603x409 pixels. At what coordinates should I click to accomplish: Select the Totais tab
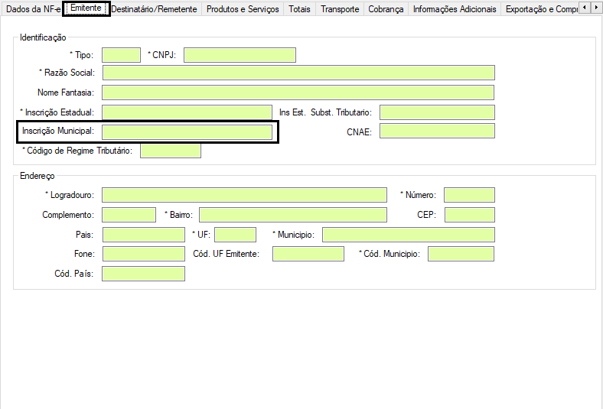(299, 9)
